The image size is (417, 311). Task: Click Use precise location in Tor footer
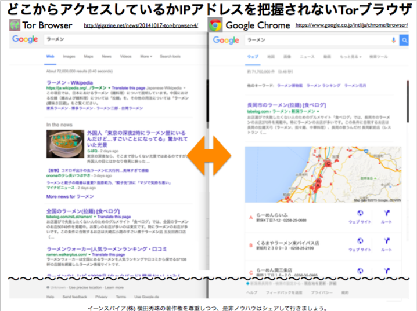[85, 287]
